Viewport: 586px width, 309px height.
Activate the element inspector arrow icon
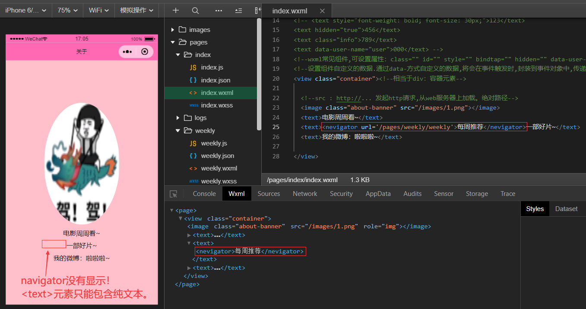pos(174,194)
